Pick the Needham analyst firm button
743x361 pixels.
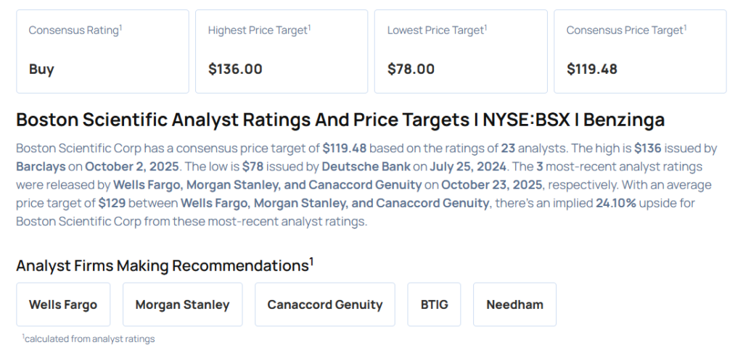(x=514, y=304)
